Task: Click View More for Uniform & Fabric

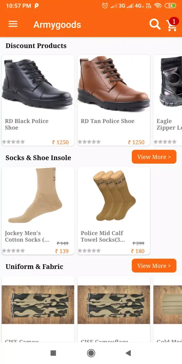Action: (154, 266)
